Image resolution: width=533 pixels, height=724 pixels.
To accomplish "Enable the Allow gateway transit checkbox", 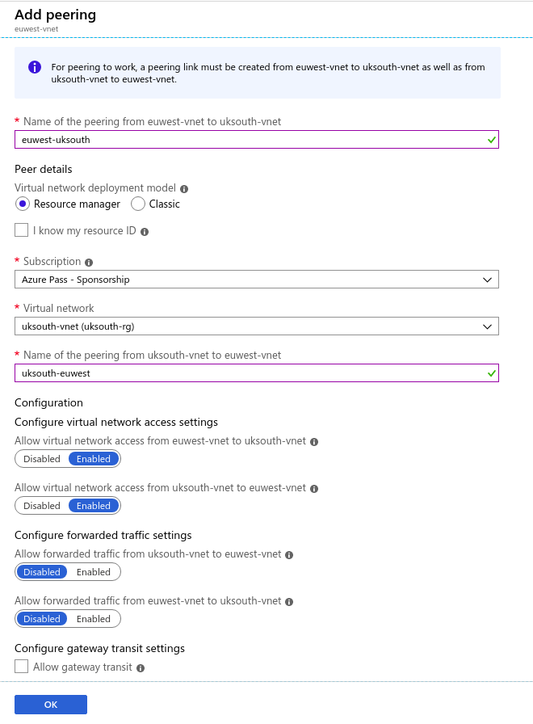I will 21,667.
